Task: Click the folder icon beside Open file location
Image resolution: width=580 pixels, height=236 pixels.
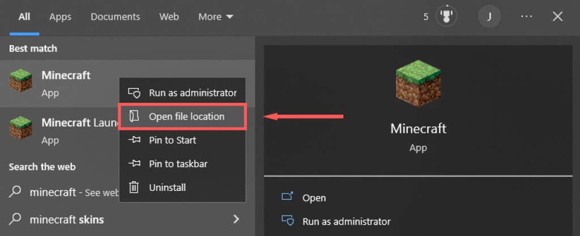Action: coord(134,116)
